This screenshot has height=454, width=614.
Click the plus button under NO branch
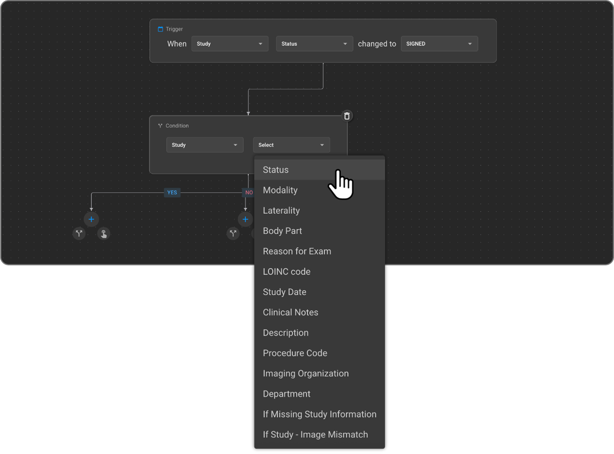pos(245,219)
